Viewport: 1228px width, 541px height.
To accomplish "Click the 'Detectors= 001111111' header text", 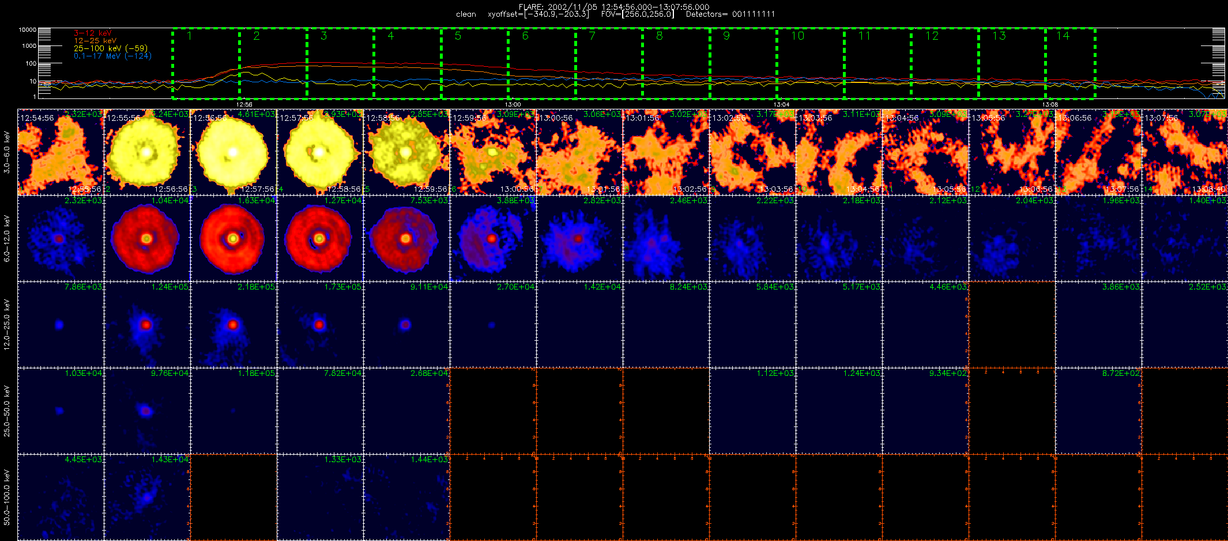I will [x=730, y=14].
